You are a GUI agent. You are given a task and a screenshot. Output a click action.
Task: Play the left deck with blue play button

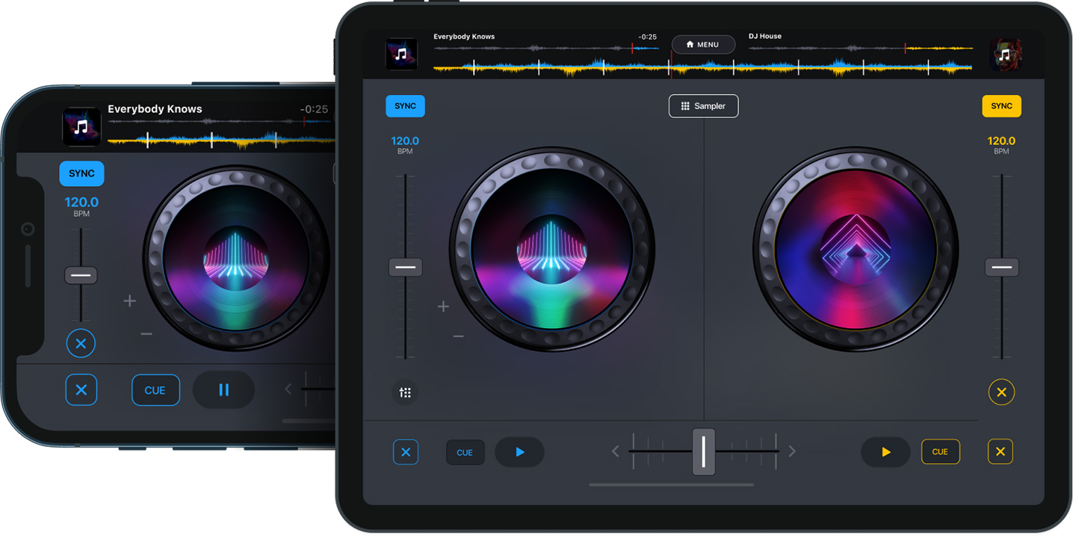coord(519,452)
